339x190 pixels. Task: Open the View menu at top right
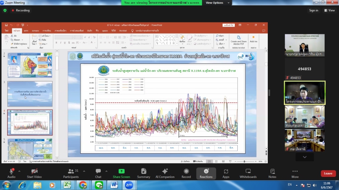[329, 10]
